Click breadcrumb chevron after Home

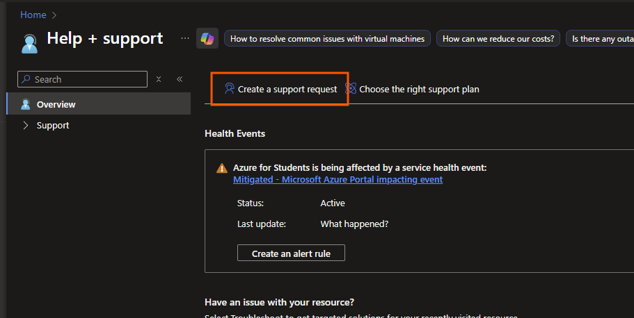coord(54,15)
